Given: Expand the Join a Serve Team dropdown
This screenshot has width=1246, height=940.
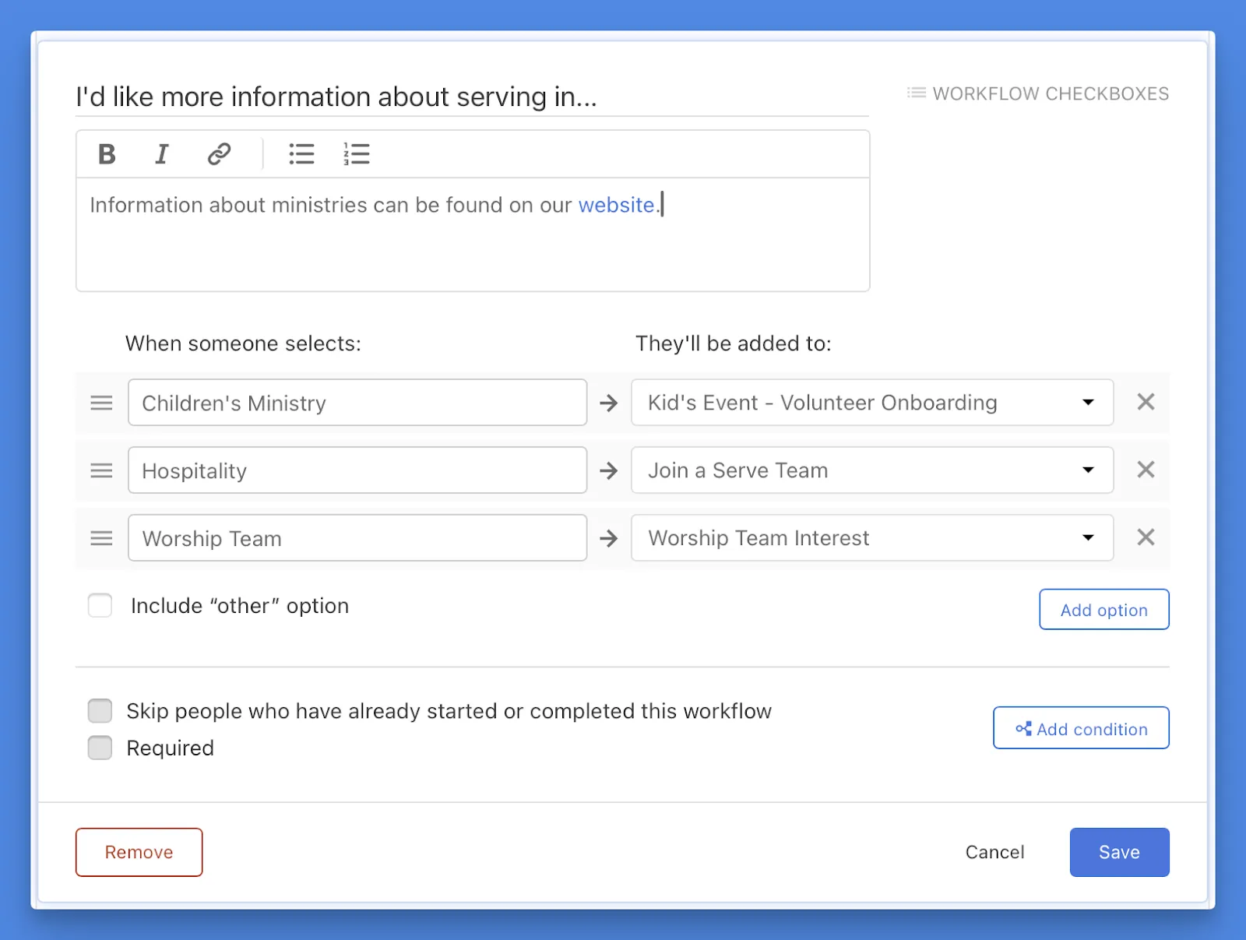Looking at the screenshot, I should tap(871, 470).
